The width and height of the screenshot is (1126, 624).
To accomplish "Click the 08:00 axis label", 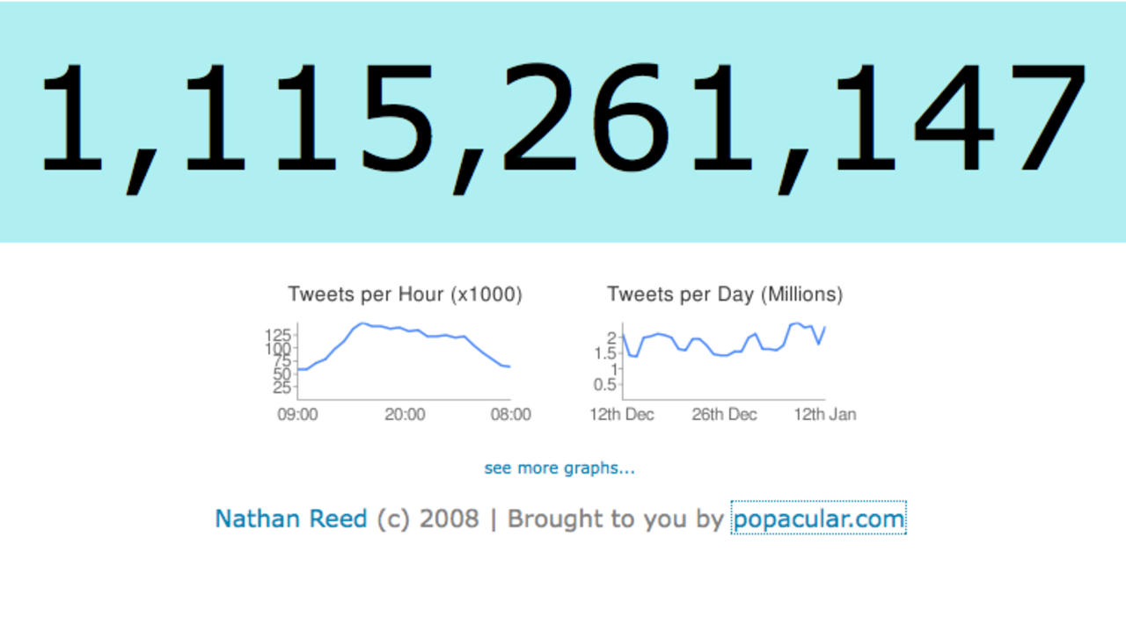I will pyautogui.click(x=510, y=414).
